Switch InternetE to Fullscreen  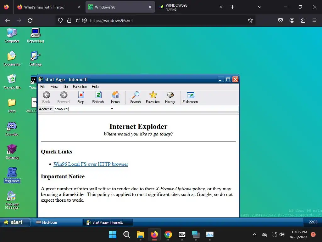190,97
